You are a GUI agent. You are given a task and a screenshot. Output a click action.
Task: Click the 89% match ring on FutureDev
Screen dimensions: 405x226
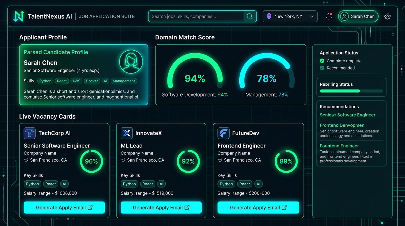tap(286, 161)
